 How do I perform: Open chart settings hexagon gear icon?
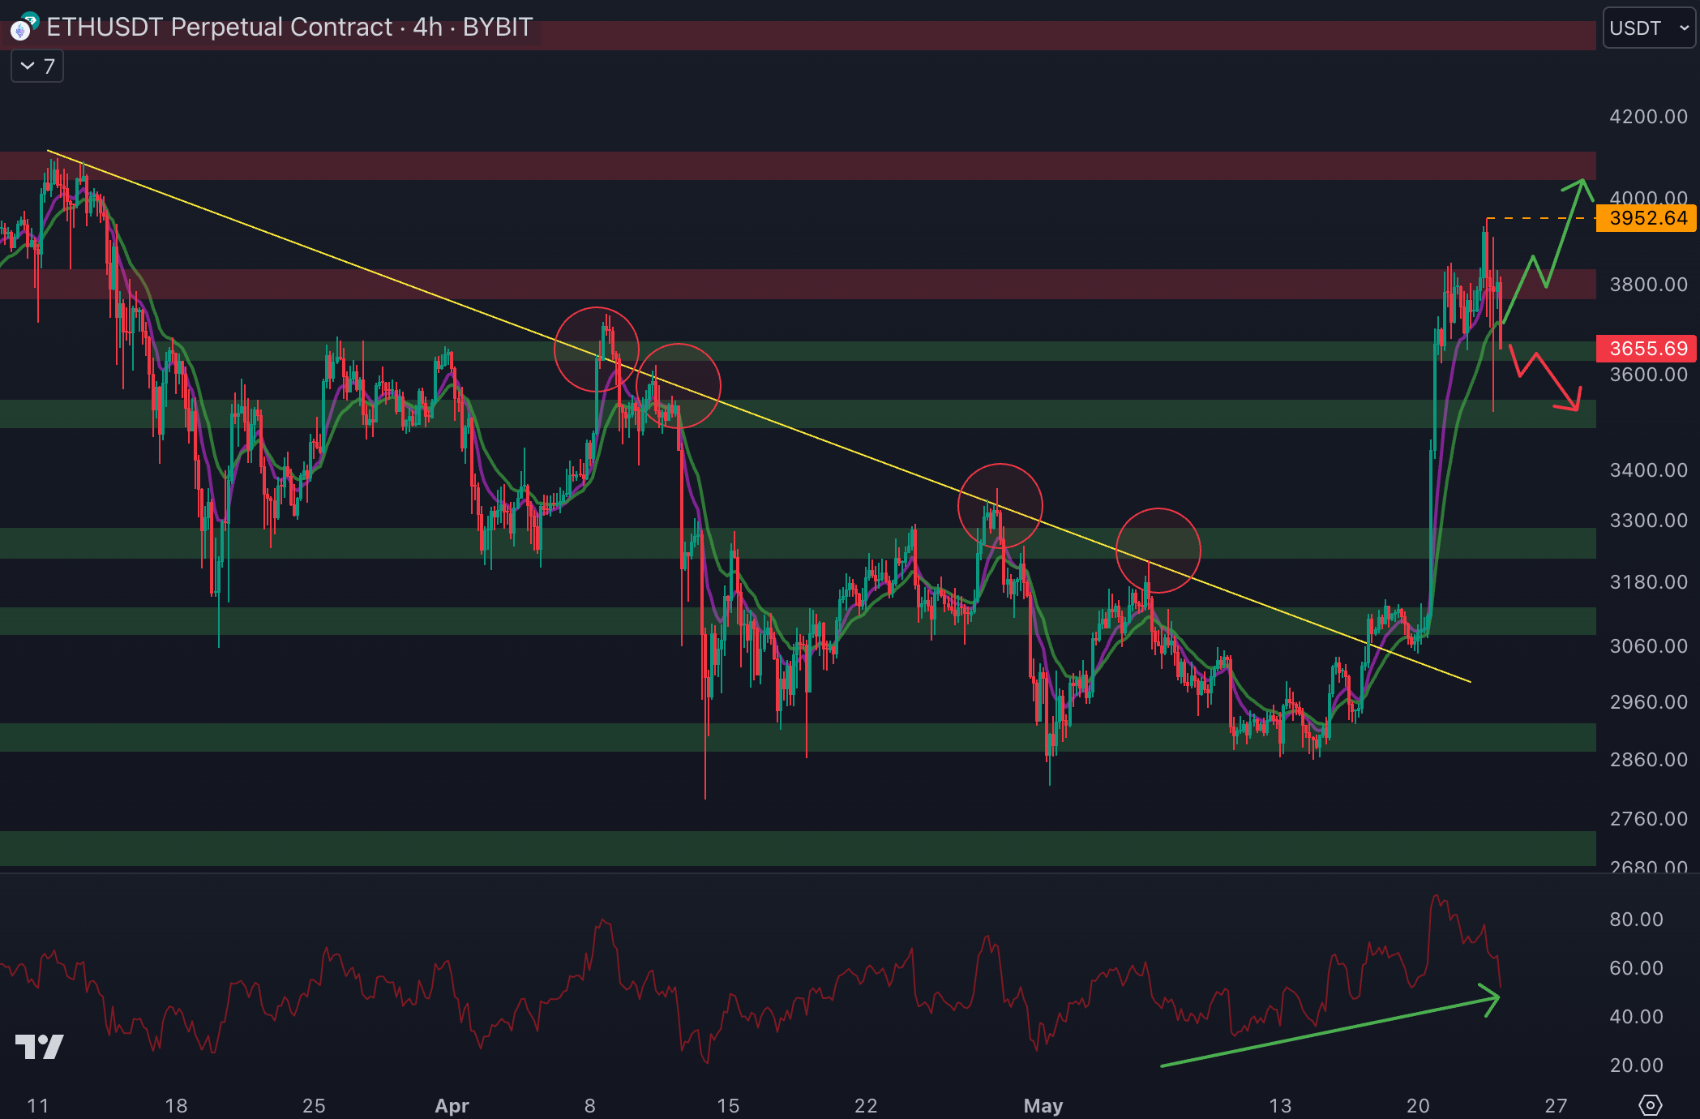pyautogui.click(x=1650, y=1104)
